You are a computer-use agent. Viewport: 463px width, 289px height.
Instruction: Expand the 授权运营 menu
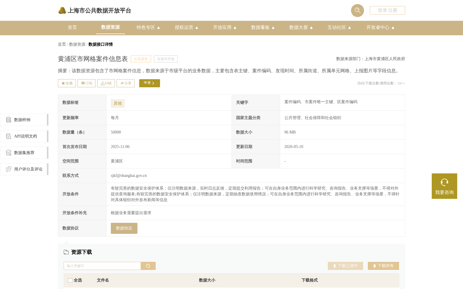click(x=187, y=27)
